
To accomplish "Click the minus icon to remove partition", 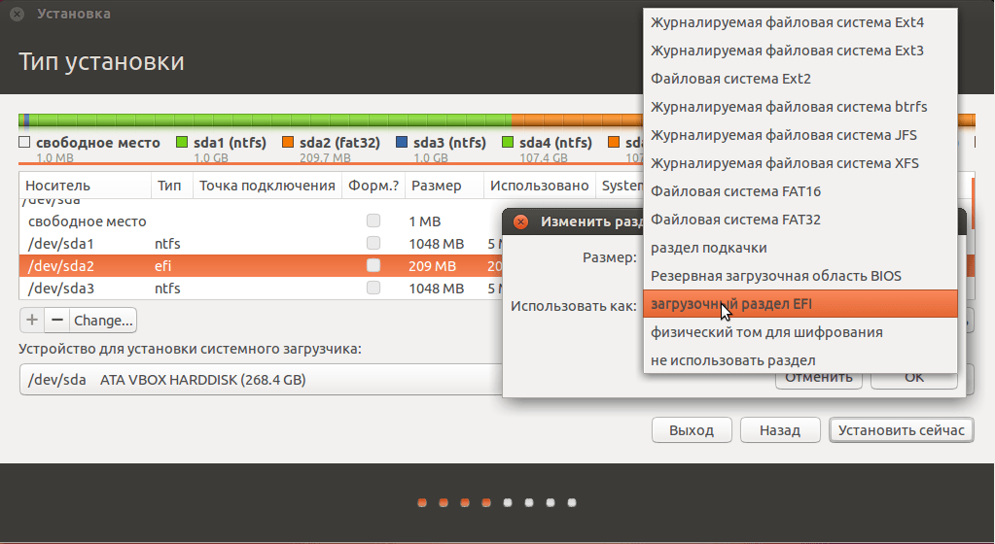I will tap(56, 320).
